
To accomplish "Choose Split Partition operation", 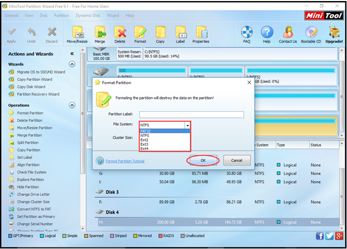I will click(x=28, y=143).
